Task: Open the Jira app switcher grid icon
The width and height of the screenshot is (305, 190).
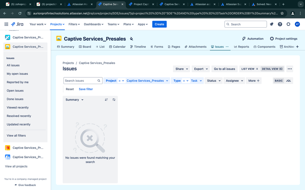Action: click(6, 24)
